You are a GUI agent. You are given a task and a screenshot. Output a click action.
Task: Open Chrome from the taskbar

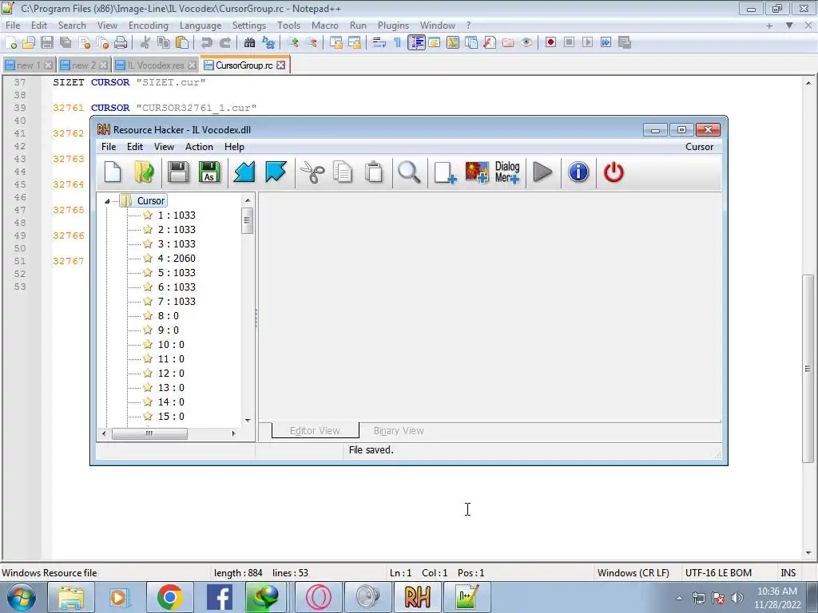169,597
